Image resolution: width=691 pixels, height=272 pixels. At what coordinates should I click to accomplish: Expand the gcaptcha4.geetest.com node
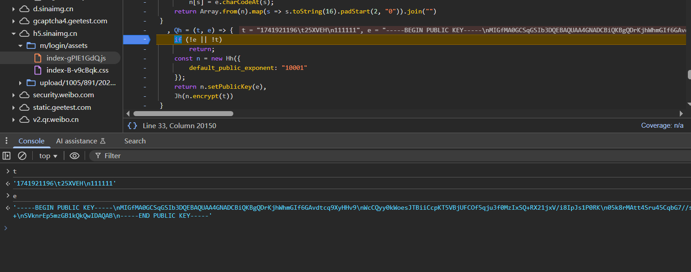click(x=14, y=21)
